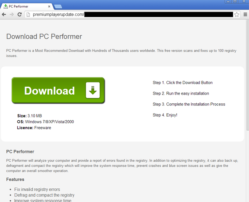Click the vertical scrollbar thumb
The width and height of the screenshot is (249, 202).
point(247,75)
